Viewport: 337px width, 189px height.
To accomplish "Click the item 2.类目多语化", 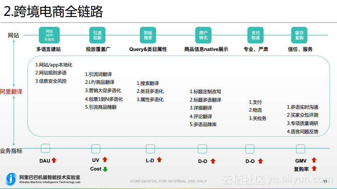I will tap(150, 91).
